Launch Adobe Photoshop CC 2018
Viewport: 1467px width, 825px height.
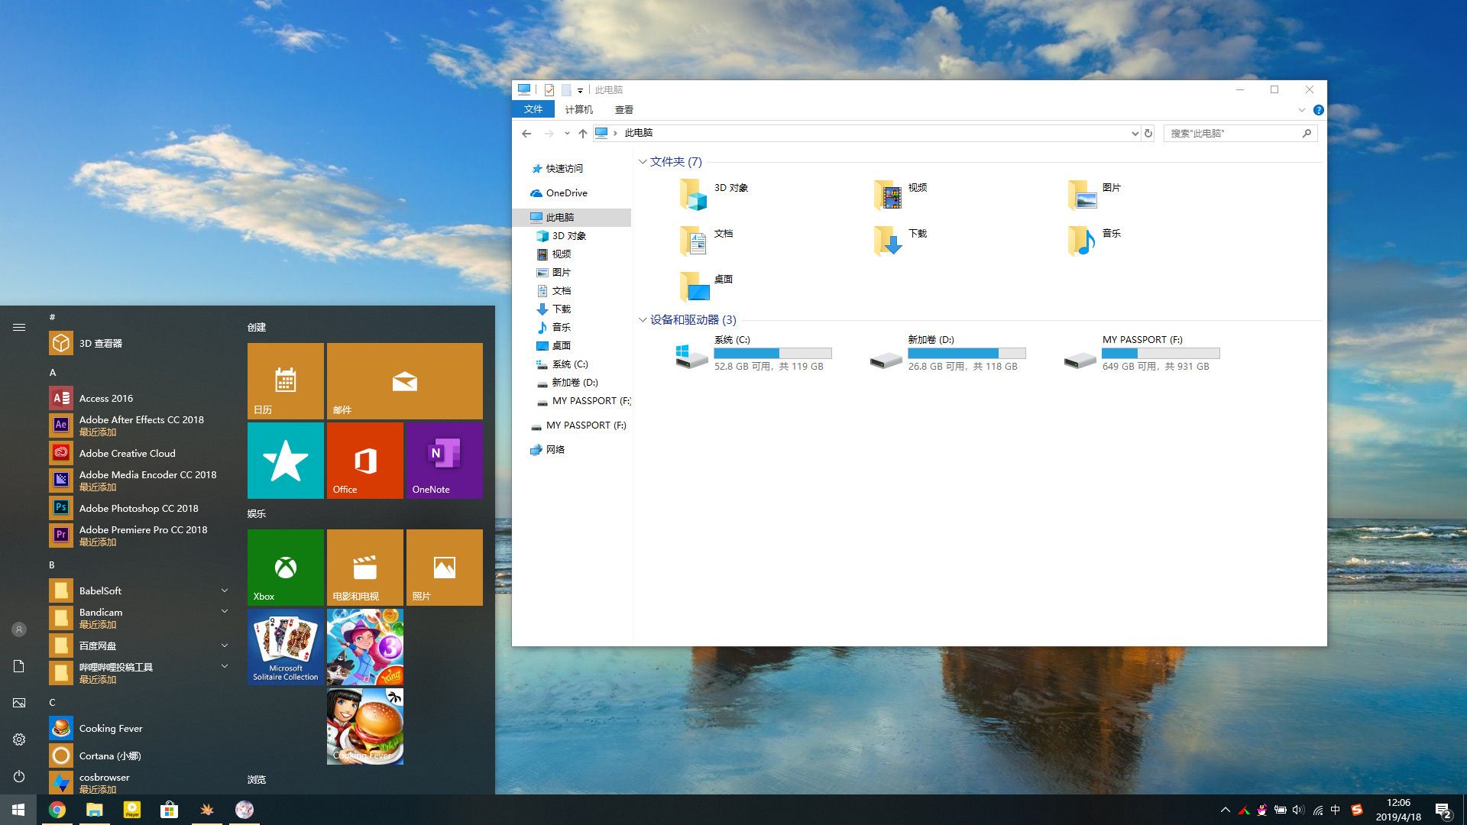(x=139, y=508)
